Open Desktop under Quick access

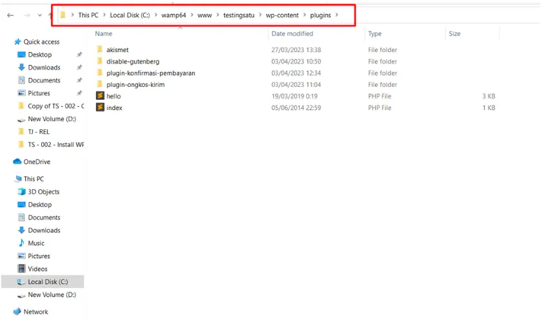(40, 55)
